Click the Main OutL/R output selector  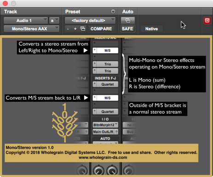105,132
